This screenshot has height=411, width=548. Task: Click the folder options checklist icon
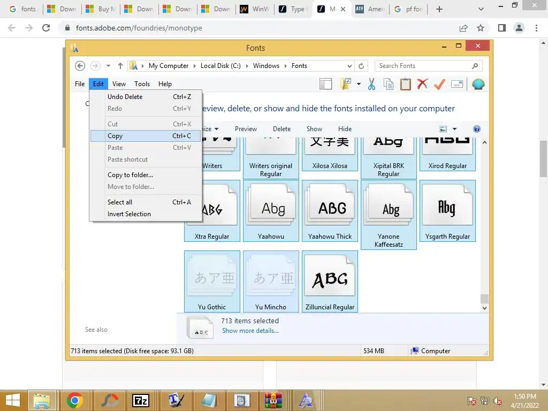coord(345,84)
